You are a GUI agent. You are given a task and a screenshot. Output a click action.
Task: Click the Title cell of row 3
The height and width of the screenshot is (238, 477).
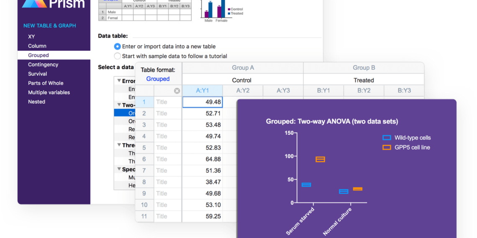pyautogui.click(x=168, y=125)
